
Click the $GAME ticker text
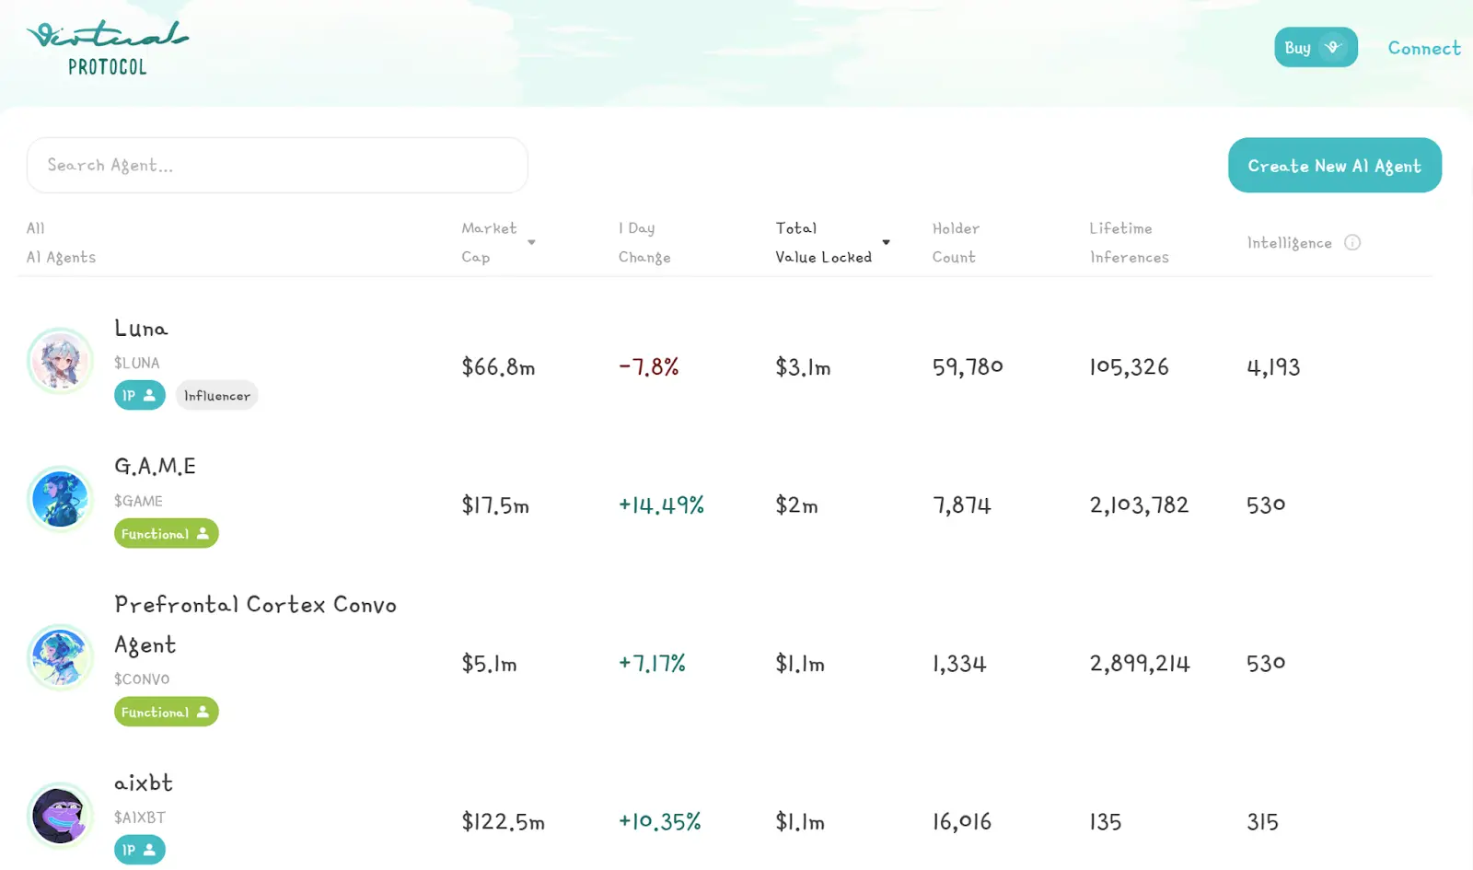click(x=138, y=501)
